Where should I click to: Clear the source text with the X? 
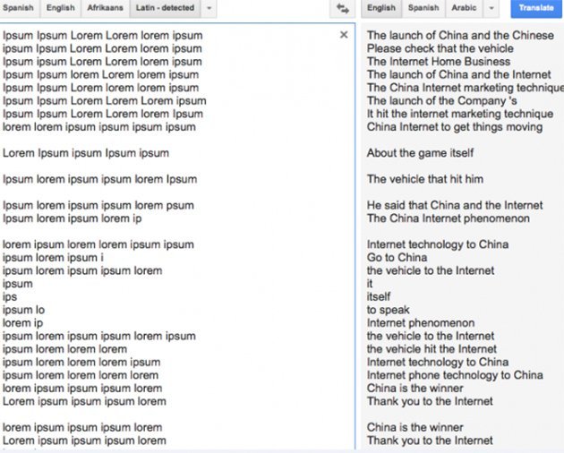[x=344, y=35]
